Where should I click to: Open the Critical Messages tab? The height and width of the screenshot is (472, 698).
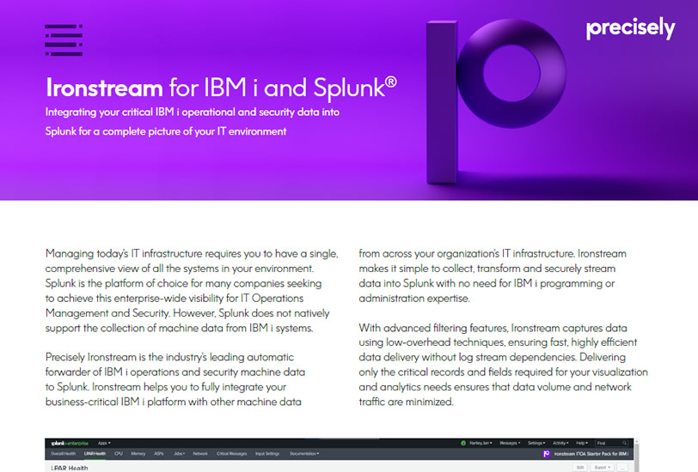tap(231, 454)
